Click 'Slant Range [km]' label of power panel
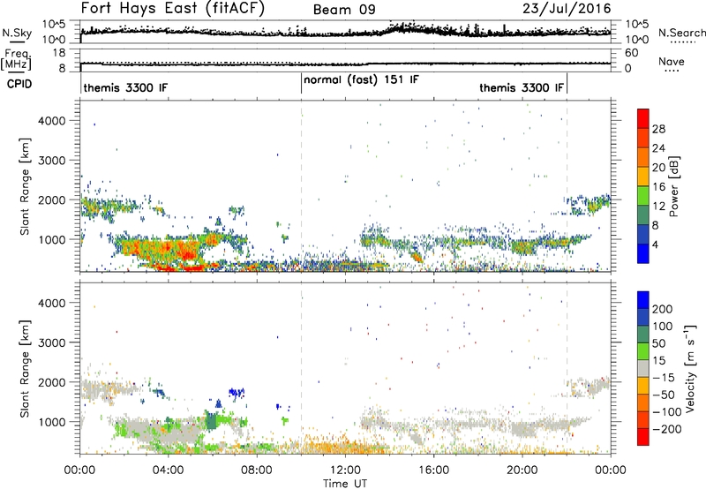 pos(25,186)
